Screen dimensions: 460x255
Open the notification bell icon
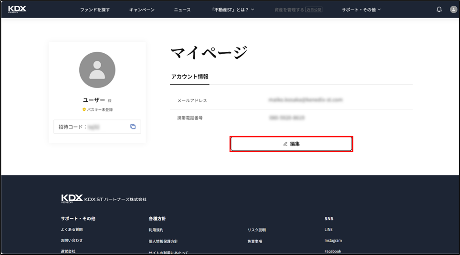[439, 10]
